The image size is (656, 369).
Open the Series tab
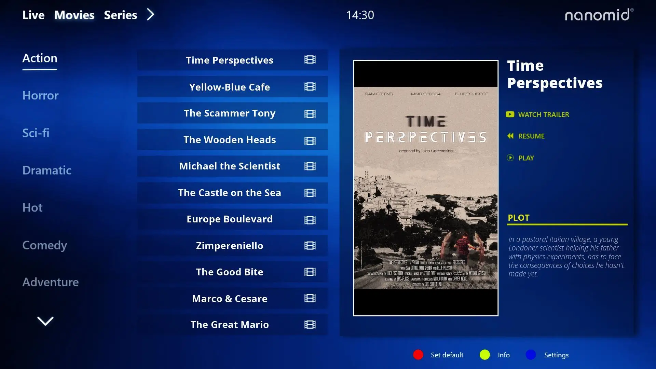click(121, 15)
